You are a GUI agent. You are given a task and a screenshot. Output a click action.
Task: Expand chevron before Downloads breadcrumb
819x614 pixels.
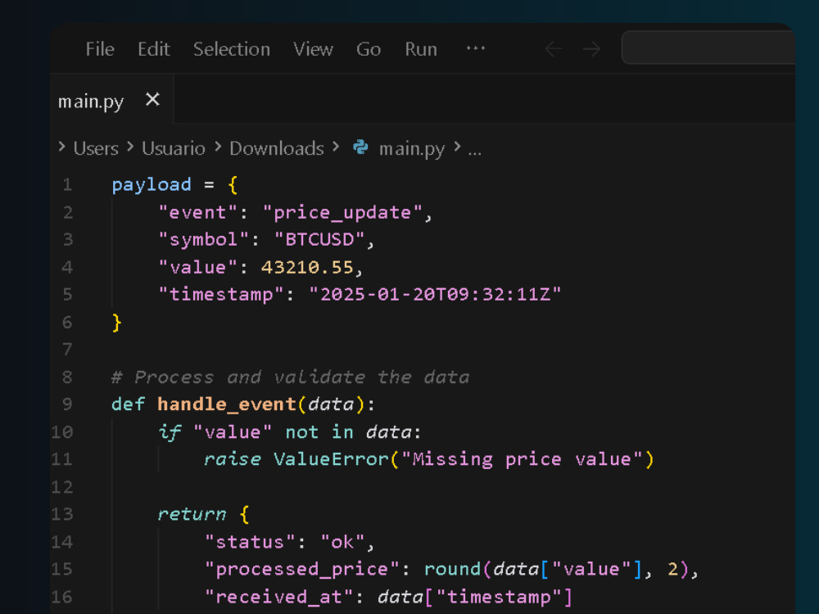click(x=218, y=147)
